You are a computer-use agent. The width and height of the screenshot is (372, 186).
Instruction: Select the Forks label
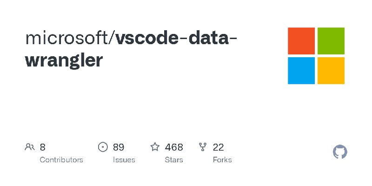tap(222, 160)
